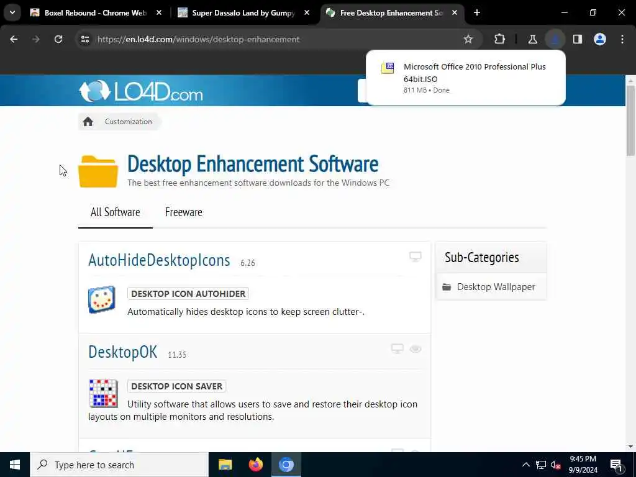Click the DESKTOP ICON SAVER tag
Image resolution: width=636 pixels, height=477 pixels.
tap(177, 386)
